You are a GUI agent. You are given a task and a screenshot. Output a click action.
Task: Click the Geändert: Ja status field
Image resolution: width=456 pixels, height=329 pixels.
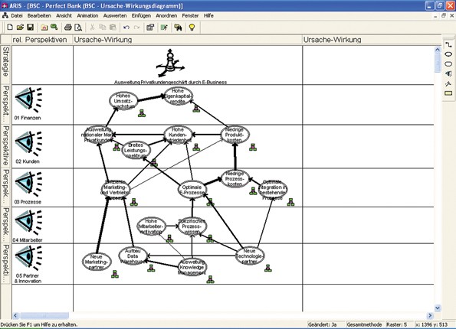click(x=326, y=324)
